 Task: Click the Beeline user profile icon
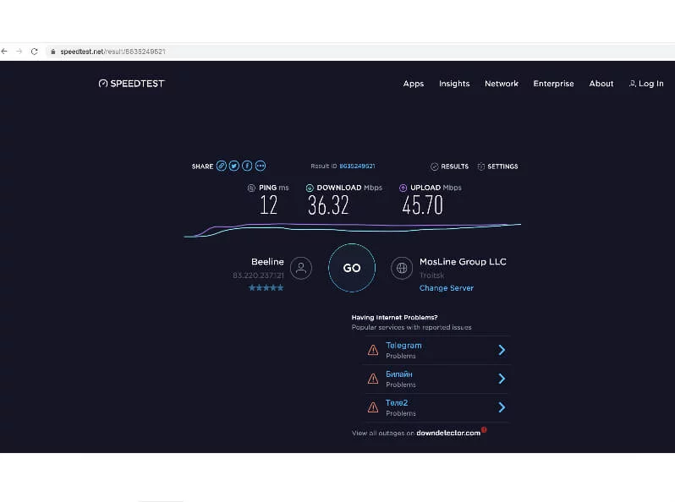click(300, 268)
